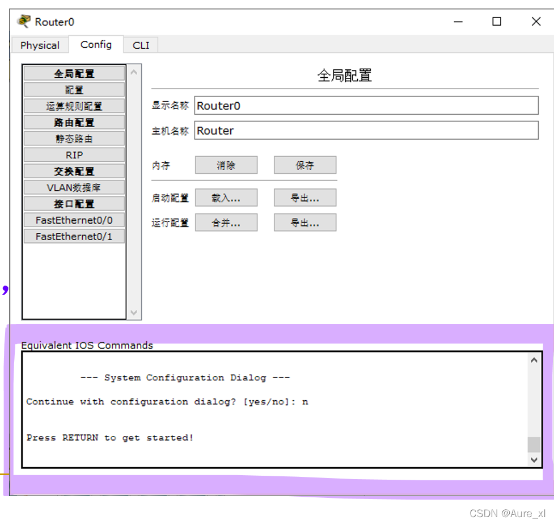Click the 'Press RETURN to get started!' line
This screenshot has width=554, height=524.
click(110, 438)
